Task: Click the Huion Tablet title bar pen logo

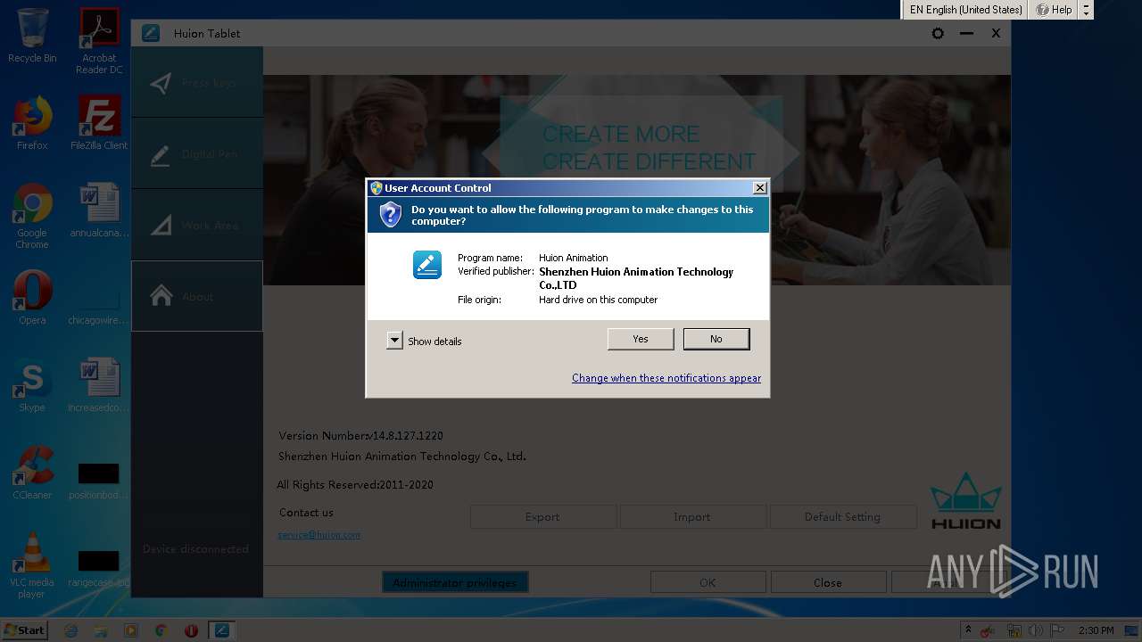Action: pos(151,33)
